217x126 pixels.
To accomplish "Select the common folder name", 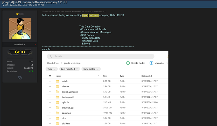I will pyautogui.click(x=66, y=113).
